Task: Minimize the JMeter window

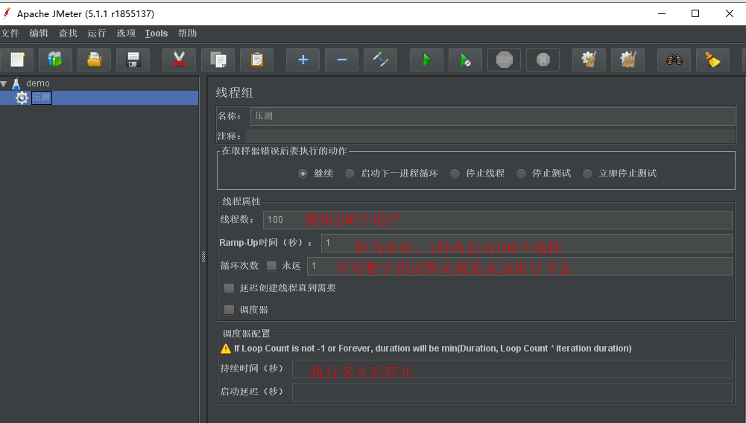Action: [x=661, y=13]
